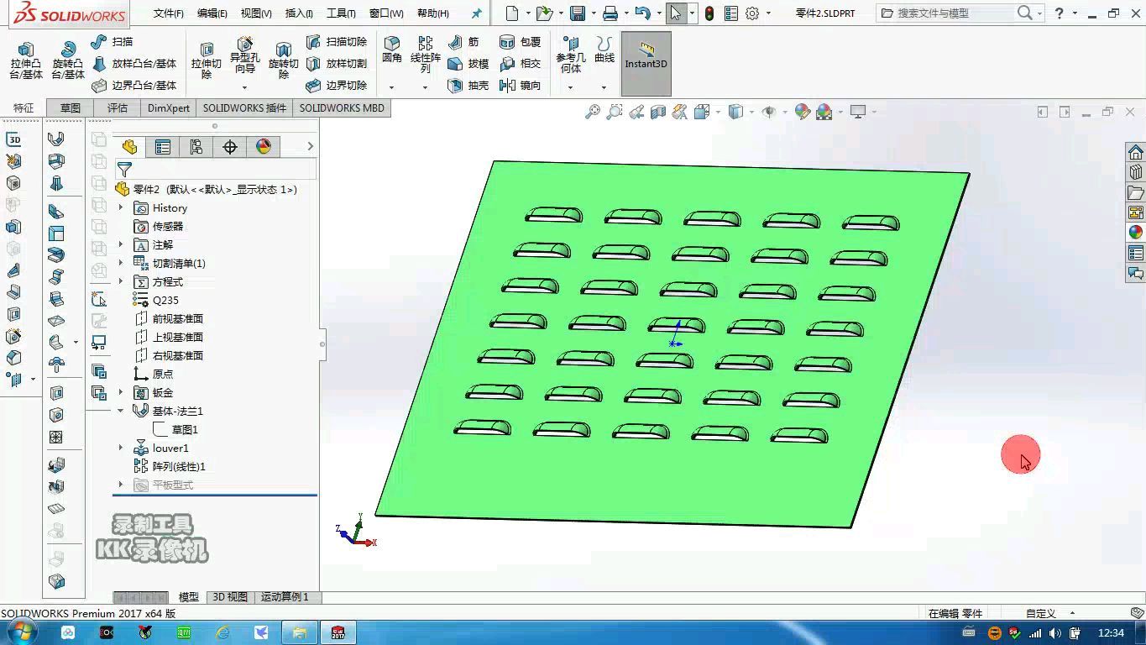Open the 编辑(E) menu

(212, 13)
